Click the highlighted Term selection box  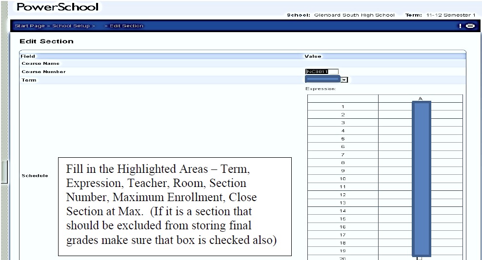pos(322,79)
